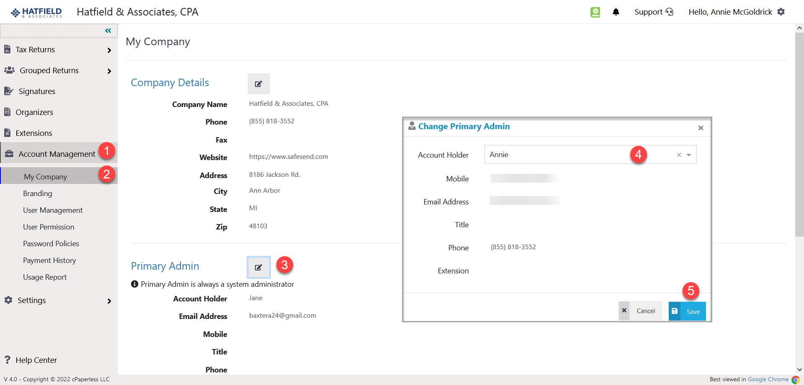Expand the Settings section chevron
804x385 pixels.
[x=109, y=301]
